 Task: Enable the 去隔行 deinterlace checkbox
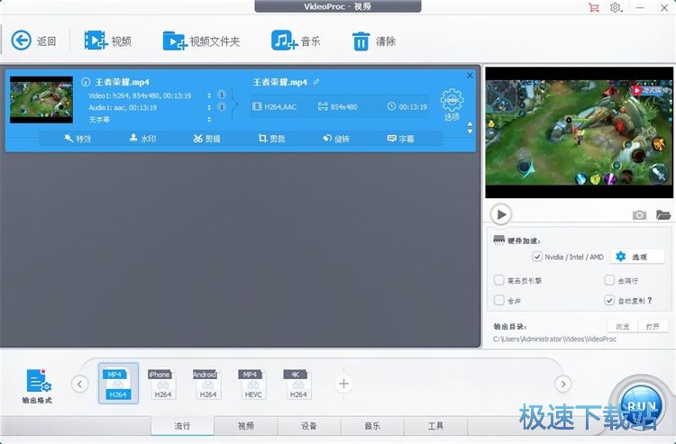click(x=609, y=280)
